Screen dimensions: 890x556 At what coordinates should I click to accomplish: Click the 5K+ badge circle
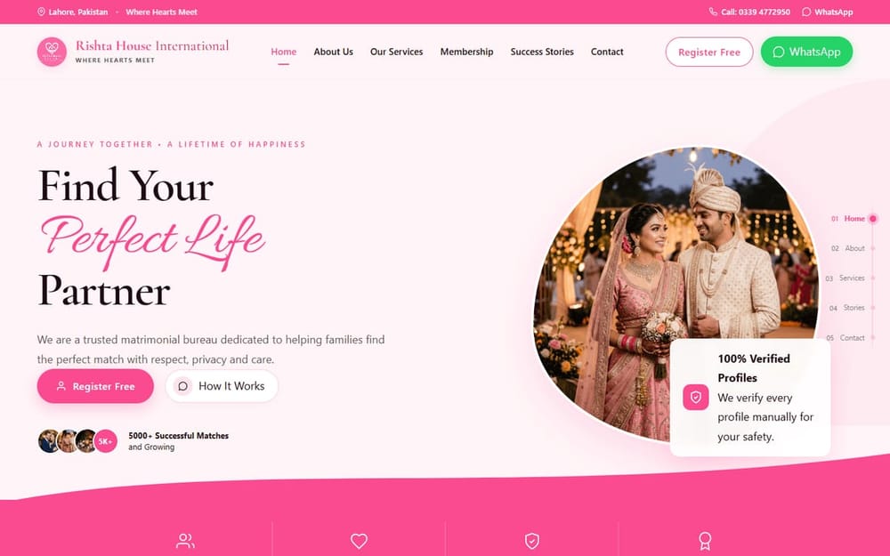[x=105, y=441]
